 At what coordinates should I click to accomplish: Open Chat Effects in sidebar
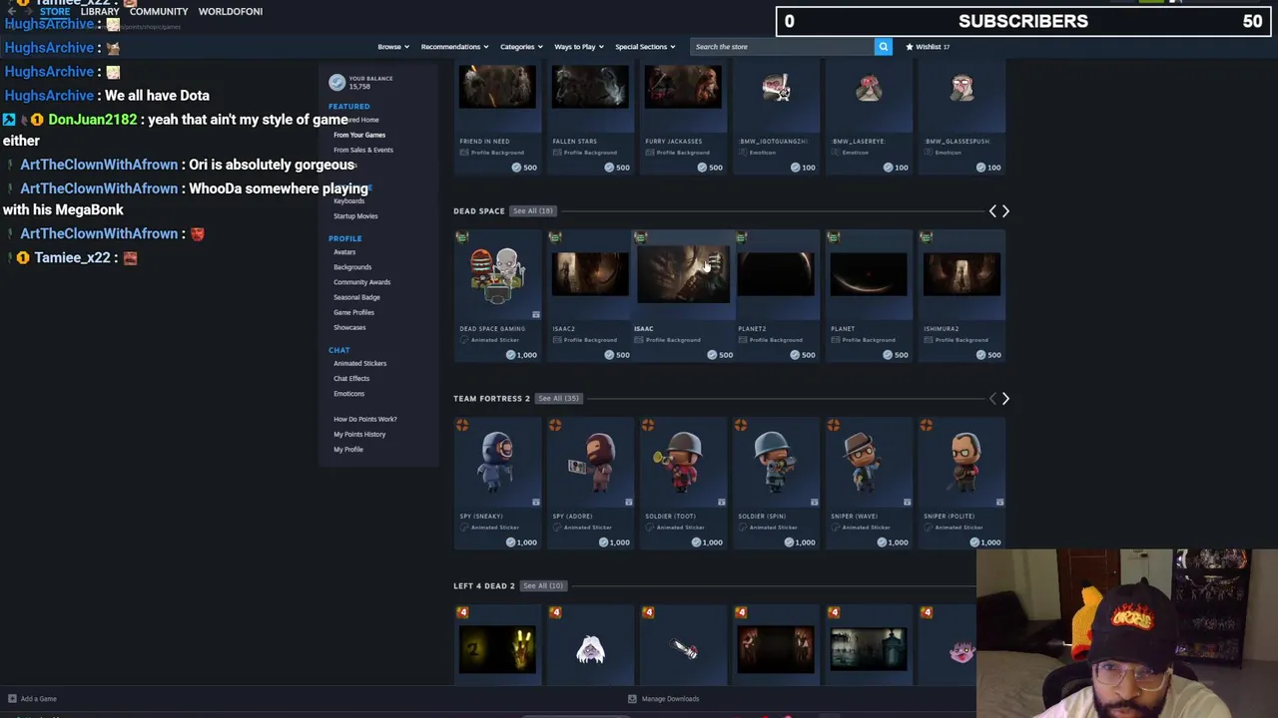click(x=351, y=378)
